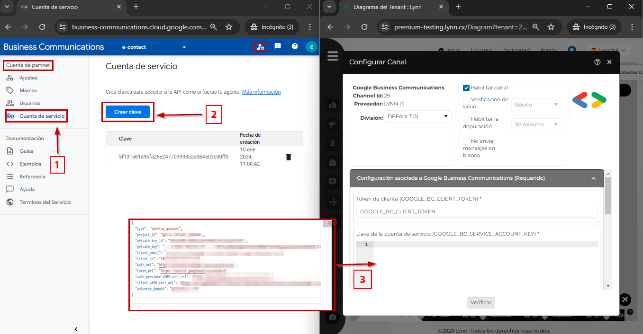Click the airplane icon on the Lynn diagram
Screen dimensions: 643x334
625,299
